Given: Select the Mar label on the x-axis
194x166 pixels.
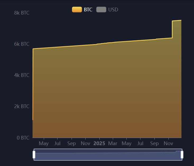Looking at the screenshot, I should coord(113,144).
